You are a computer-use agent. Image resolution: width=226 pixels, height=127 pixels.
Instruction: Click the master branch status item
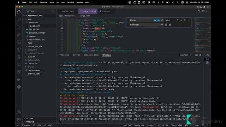coord(26,125)
